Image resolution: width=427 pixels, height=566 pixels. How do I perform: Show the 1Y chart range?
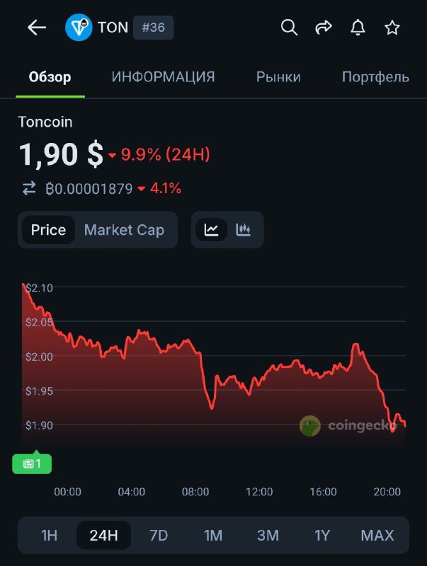tap(322, 535)
